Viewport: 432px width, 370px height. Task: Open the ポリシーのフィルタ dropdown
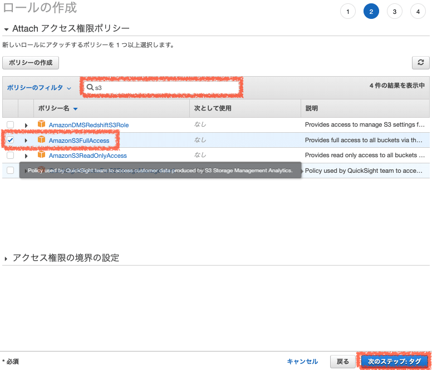tap(39, 88)
